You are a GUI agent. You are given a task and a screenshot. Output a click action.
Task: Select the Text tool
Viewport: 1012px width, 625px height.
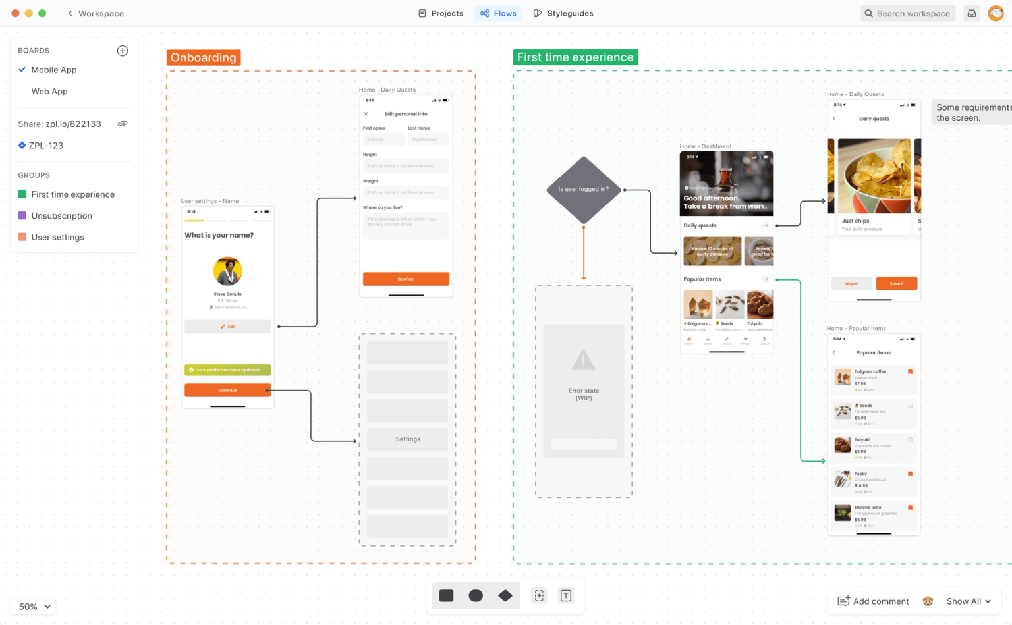point(566,595)
